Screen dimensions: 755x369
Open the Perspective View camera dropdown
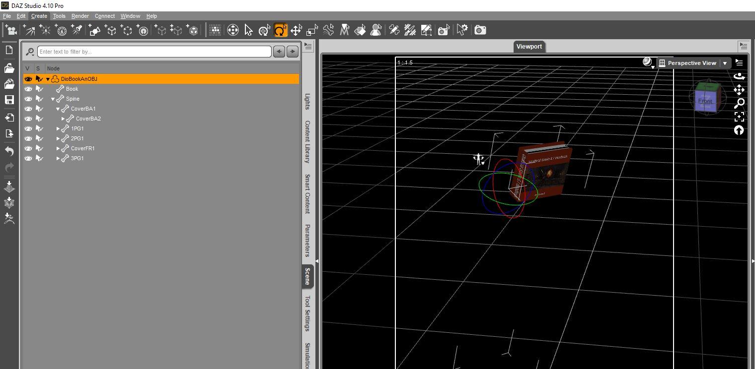725,63
